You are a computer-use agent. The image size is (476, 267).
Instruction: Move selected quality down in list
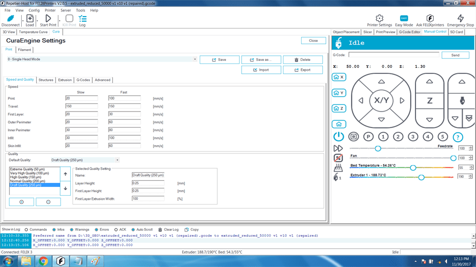coord(65,188)
